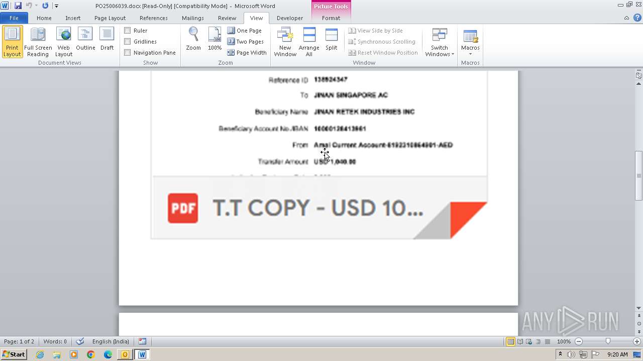Click the vertical scrollbar thumb
643x361 pixels.
click(639, 175)
